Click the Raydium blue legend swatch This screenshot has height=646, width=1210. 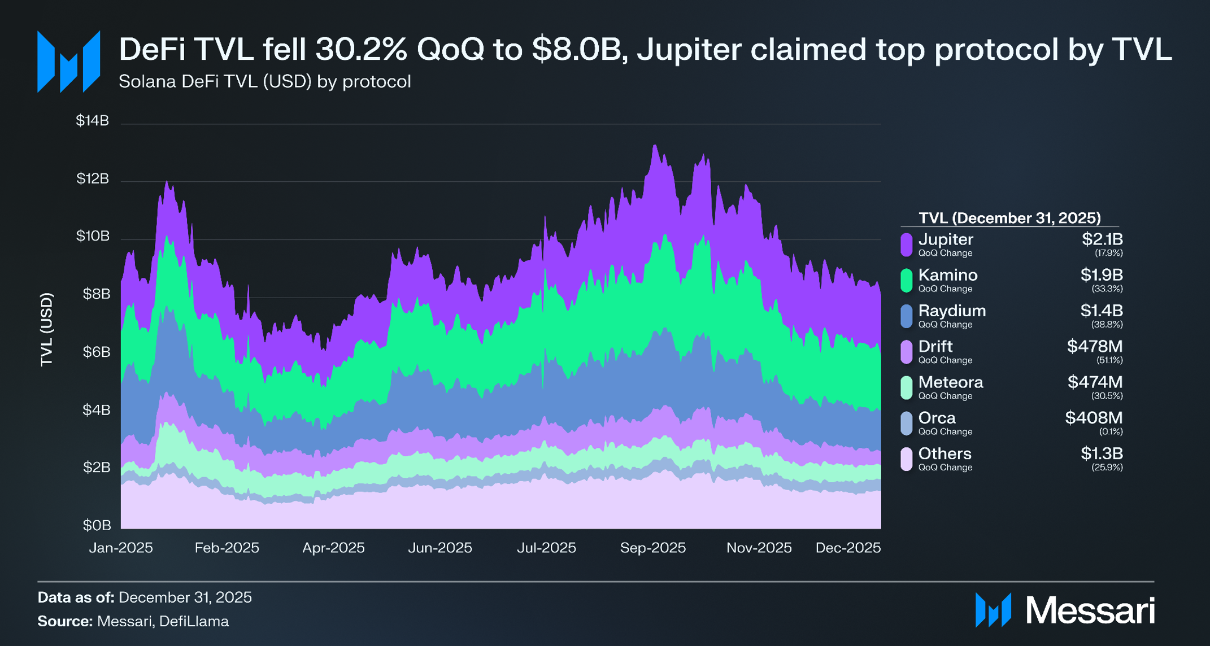click(906, 316)
